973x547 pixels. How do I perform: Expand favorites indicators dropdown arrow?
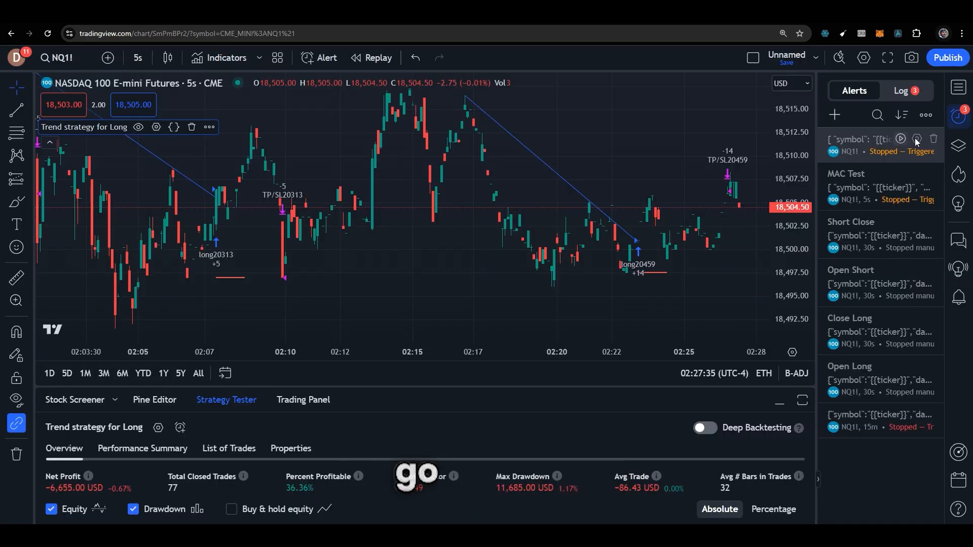259,58
